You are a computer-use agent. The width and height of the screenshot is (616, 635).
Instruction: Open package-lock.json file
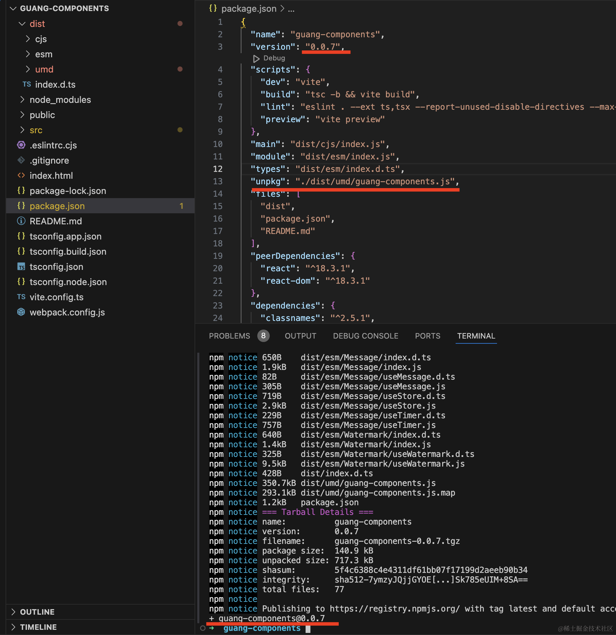[68, 191]
